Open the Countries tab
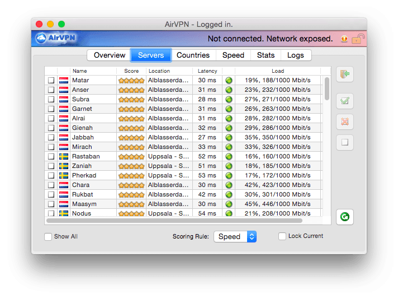 (x=193, y=55)
